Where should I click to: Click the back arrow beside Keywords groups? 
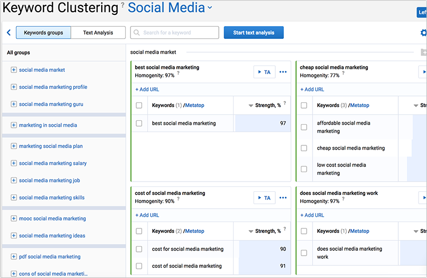click(9, 32)
